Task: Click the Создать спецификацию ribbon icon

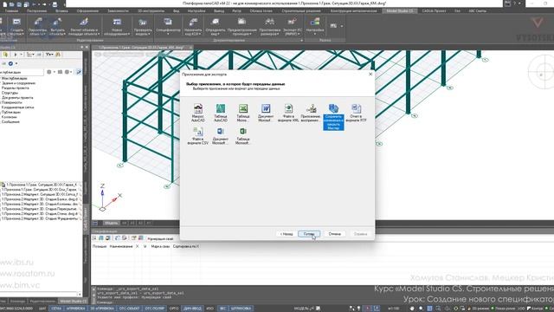Action: (x=16, y=27)
